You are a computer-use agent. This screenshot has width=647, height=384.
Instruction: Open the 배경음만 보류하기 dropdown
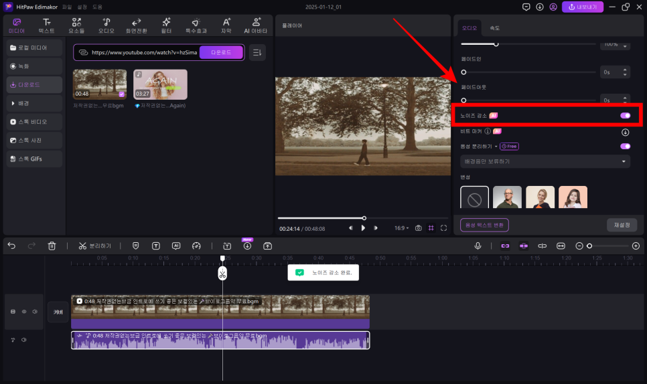point(545,161)
